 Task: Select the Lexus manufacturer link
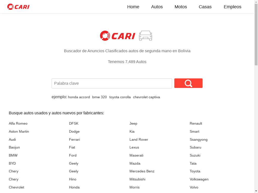(134, 147)
